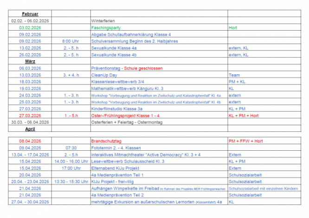Select Kinderfilmstudio Klasse 3a entry
This screenshot has height=218, width=309.
(x=116, y=109)
